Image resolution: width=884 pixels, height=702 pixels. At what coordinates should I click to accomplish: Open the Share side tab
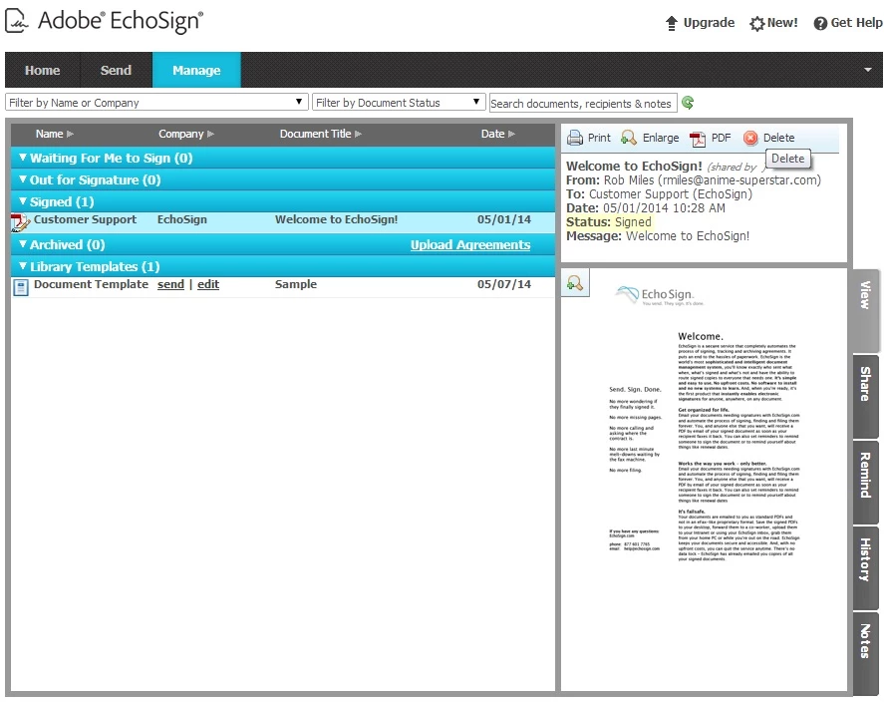click(x=865, y=395)
